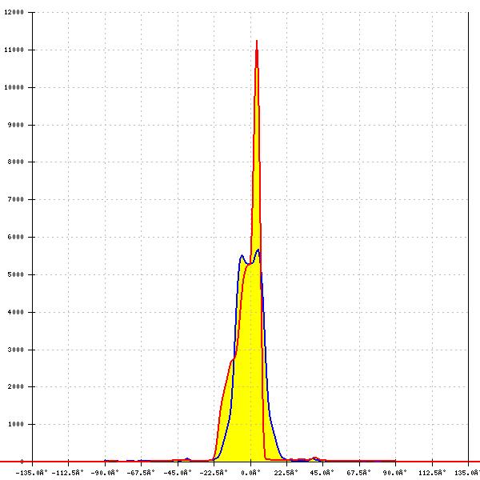This screenshot has height=480, width=480.
Task: Click the -90.0 x-axis label
Action: coord(105,473)
